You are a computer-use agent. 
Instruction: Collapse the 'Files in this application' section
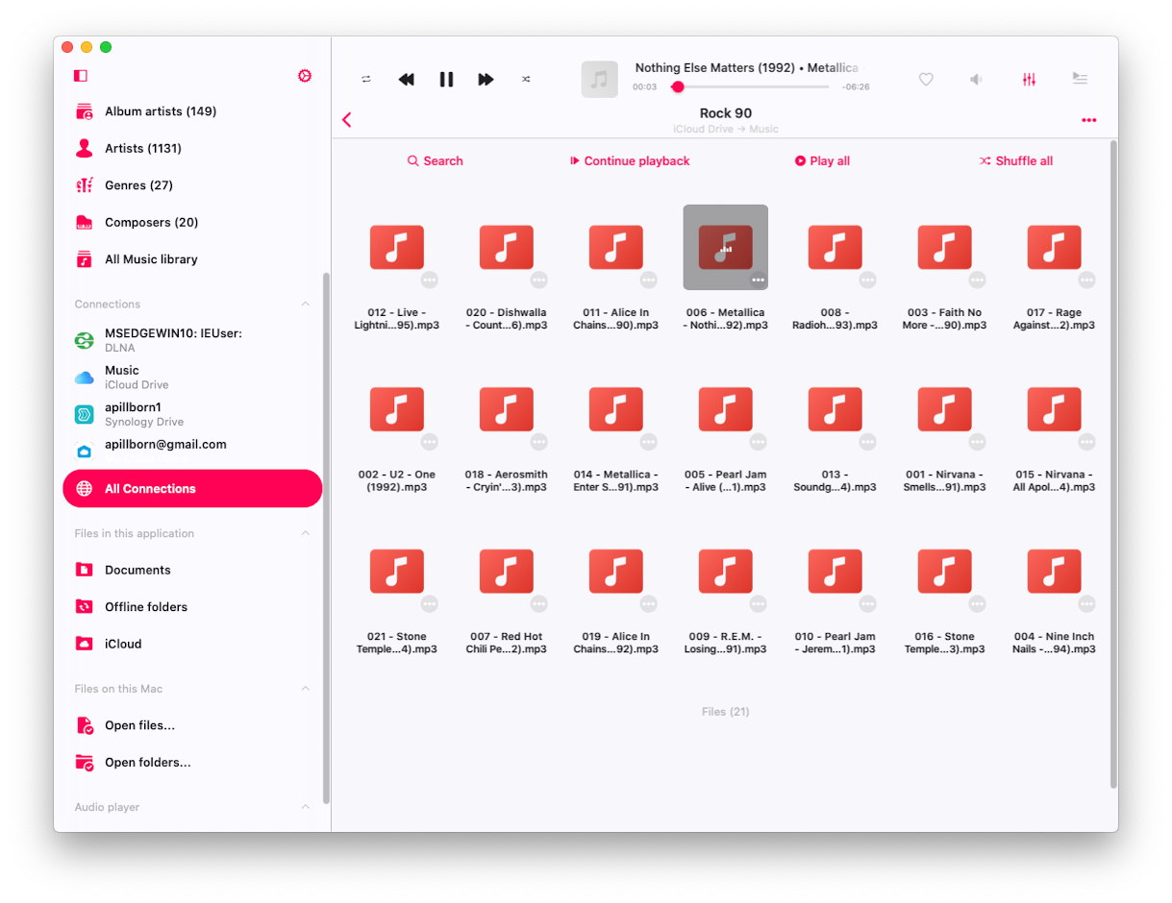[305, 533]
